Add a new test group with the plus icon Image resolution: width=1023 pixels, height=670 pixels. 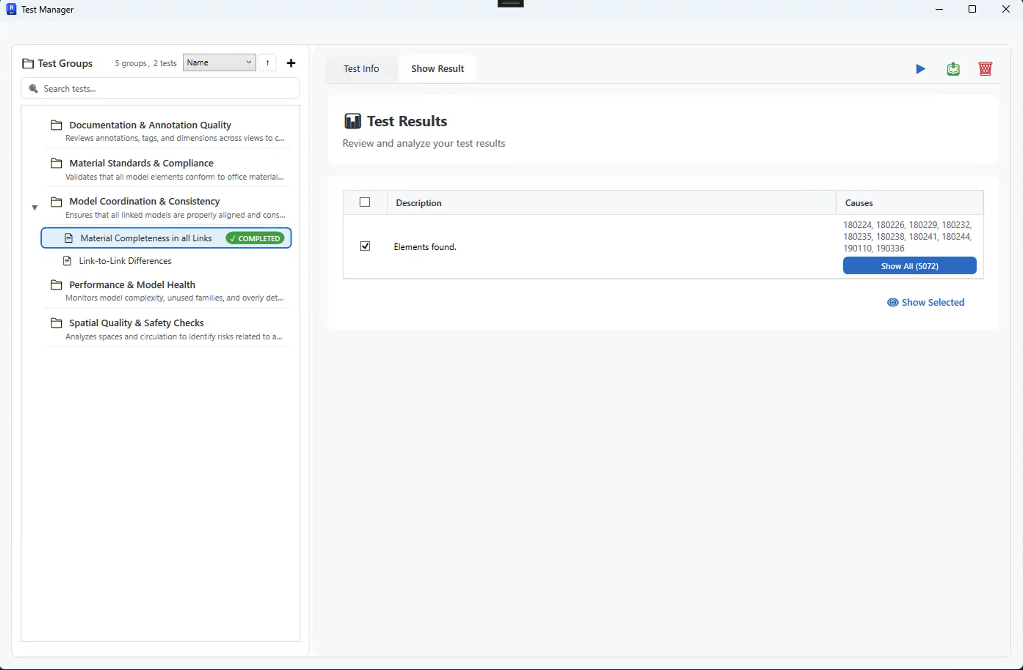coord(291,63)
